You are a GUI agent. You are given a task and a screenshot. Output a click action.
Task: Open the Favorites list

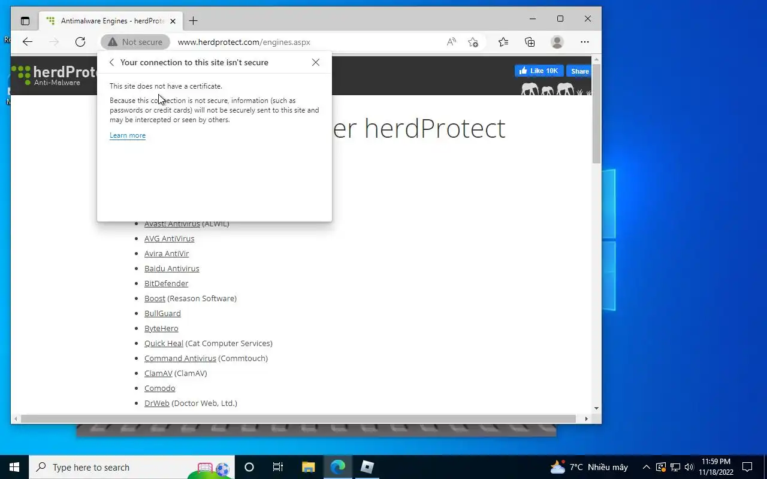(503, 42)
